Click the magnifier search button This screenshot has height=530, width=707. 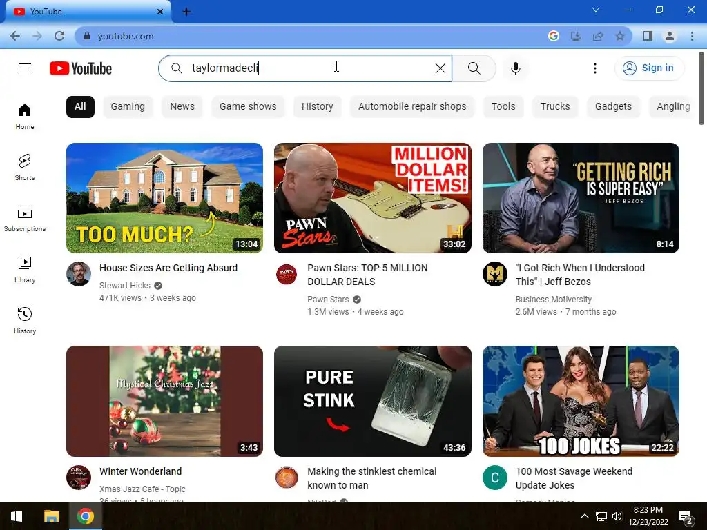point(474,68)
